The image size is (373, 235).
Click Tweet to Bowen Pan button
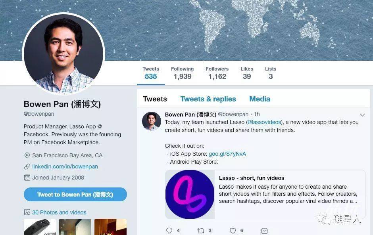(75, 194)
